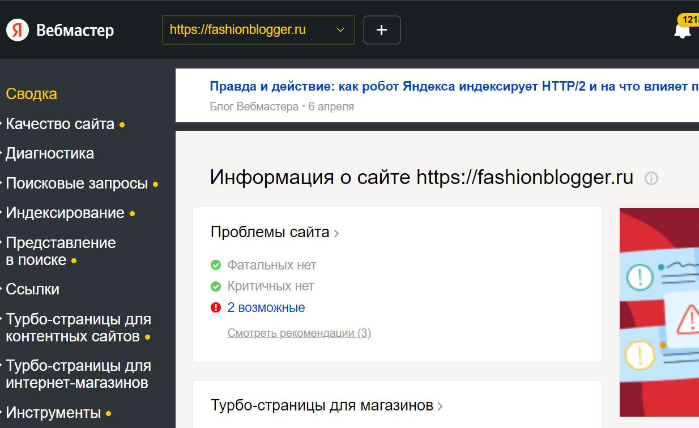
Task: Open the HTTP/2 indexing blog article
Action: click(x=454, y=87)
